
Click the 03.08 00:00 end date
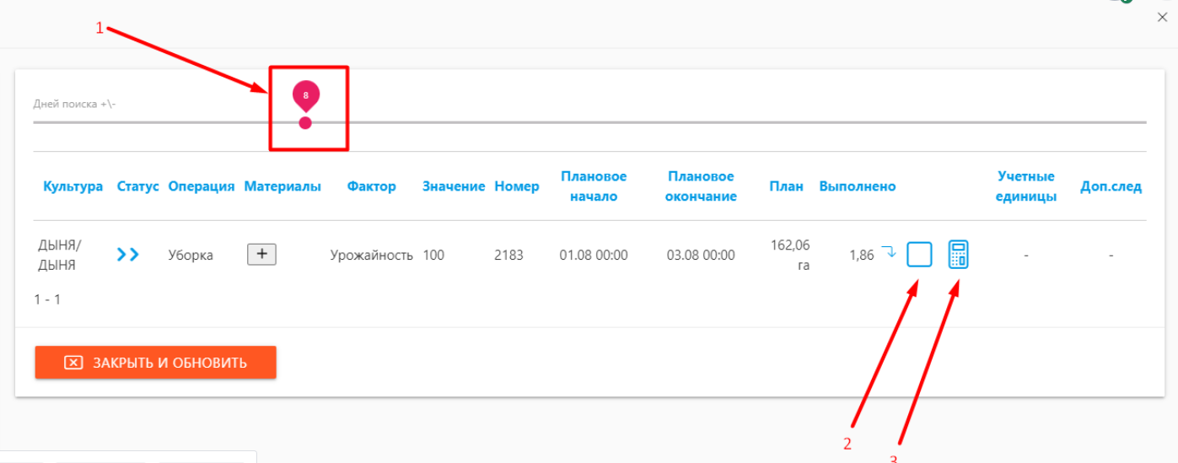[x=701, y=255]
